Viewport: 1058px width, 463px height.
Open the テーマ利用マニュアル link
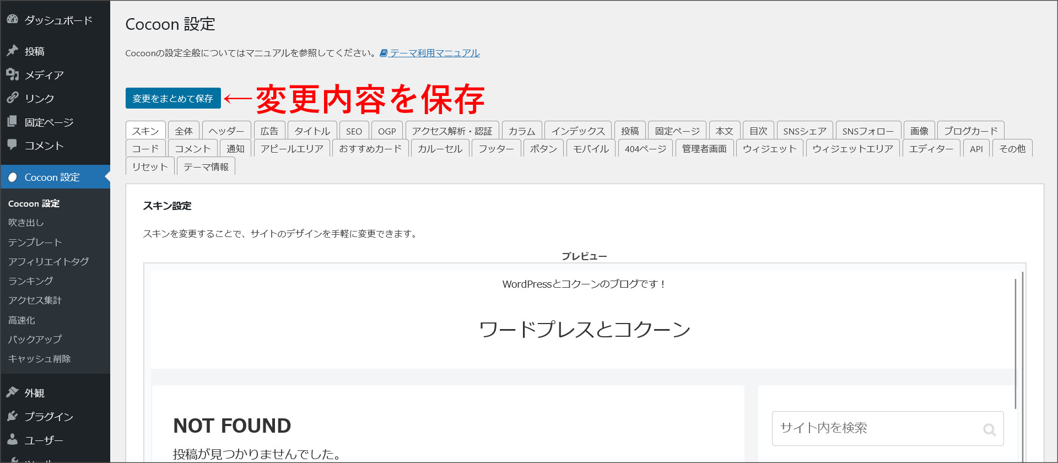coord(435,53)
